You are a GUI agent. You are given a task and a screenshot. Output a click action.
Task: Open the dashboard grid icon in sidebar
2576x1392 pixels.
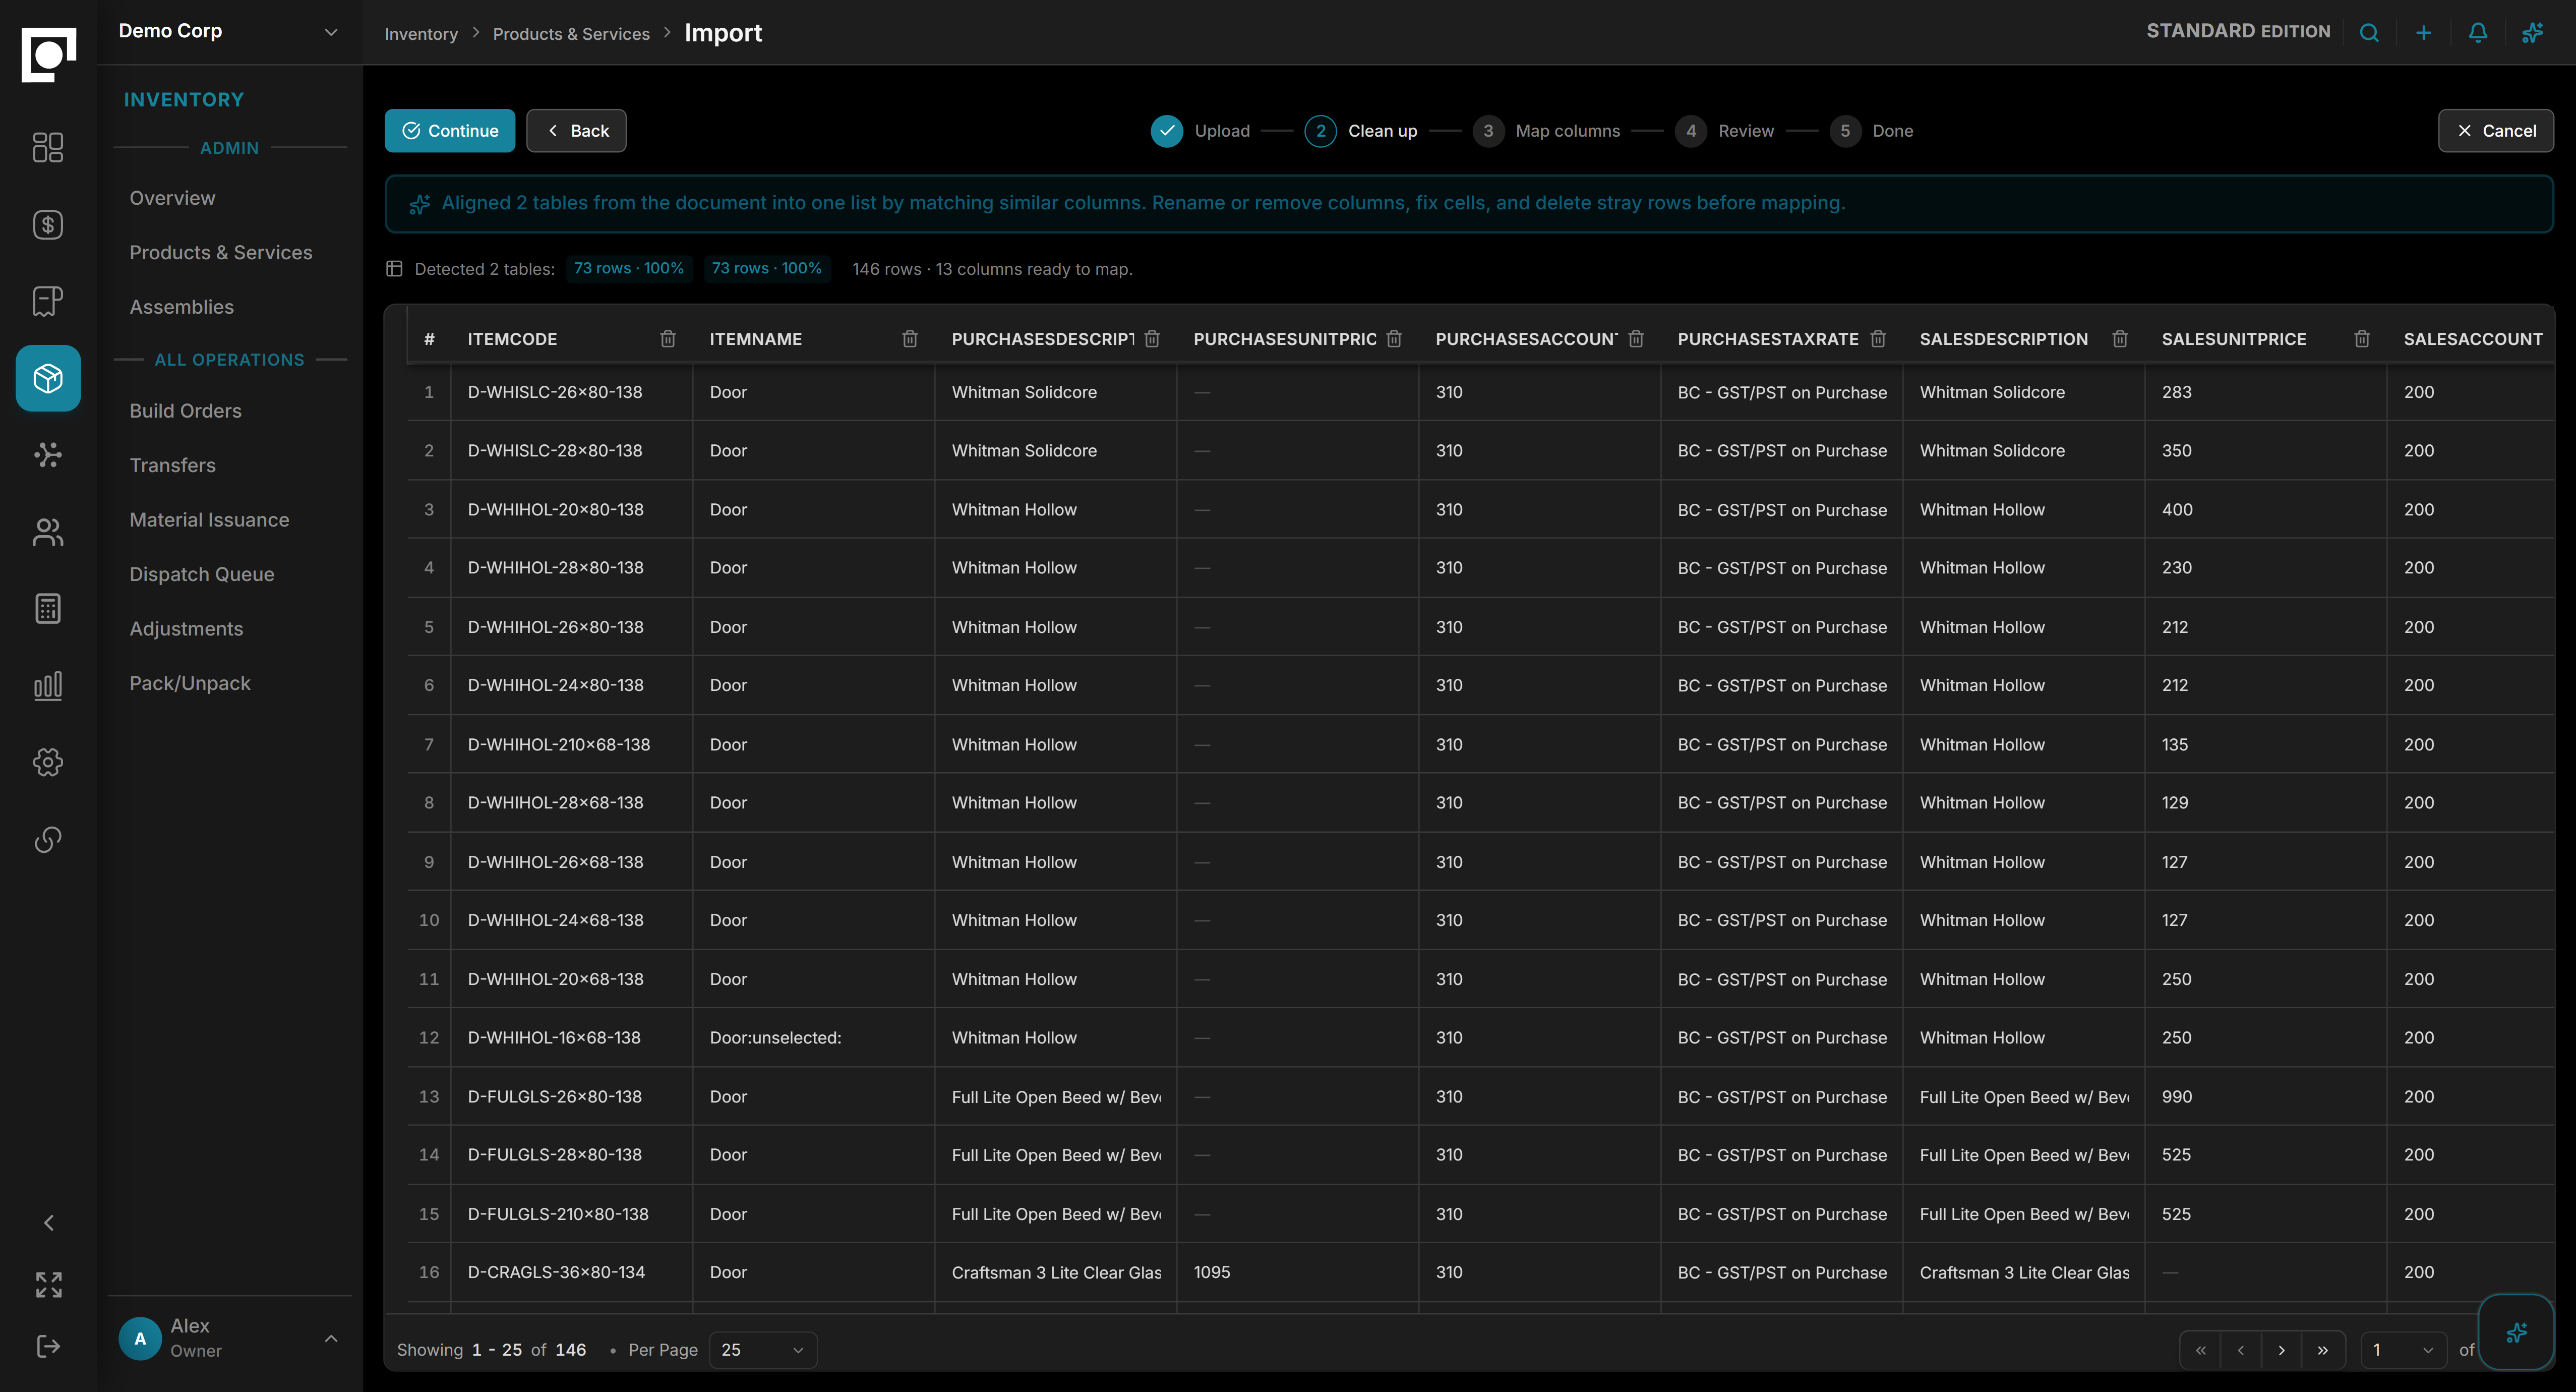[x=48, y=148]
